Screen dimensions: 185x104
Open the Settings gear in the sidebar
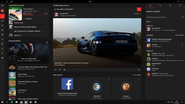click(x=2, y=58)
